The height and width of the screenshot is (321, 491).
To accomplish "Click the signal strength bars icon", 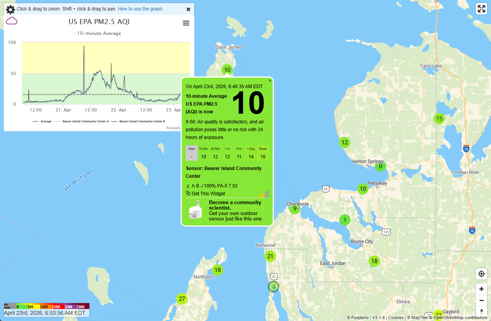I will point(263,194).
